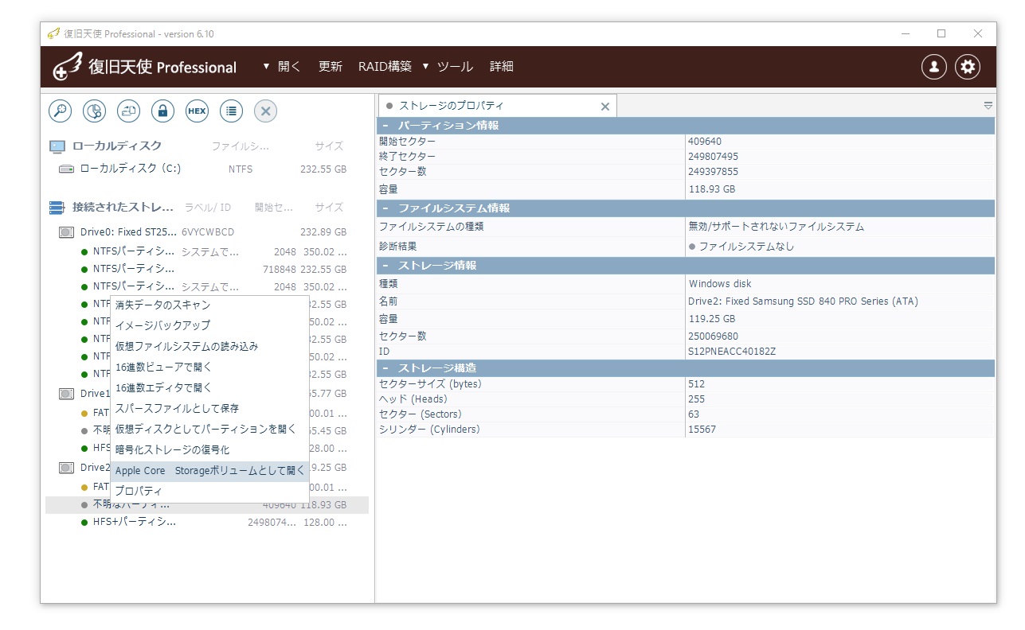Select the HFS+パーティシ... row with start 2498074...
The height and width of the screenshot is (630, 1025).
coord(207,523)
